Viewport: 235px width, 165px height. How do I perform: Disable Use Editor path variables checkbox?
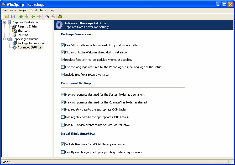(63, 45)
